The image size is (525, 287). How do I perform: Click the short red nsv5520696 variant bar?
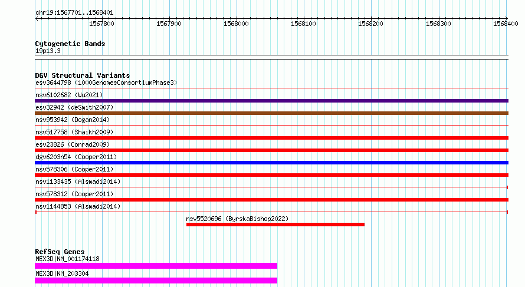[275, 225]
